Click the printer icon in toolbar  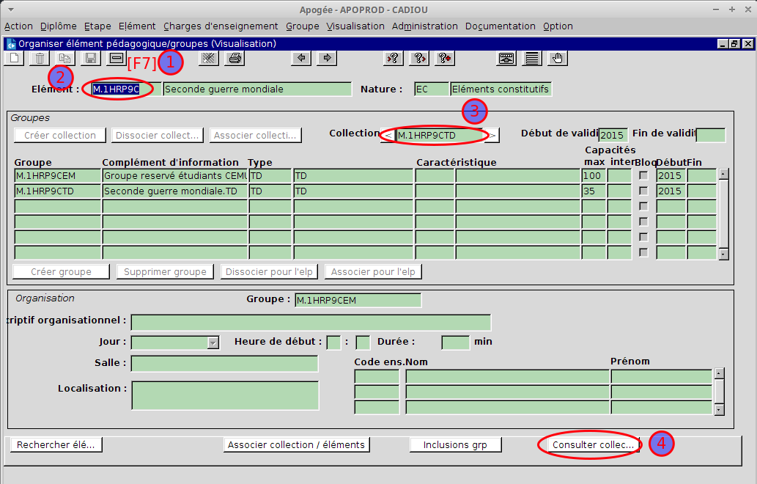235,59
